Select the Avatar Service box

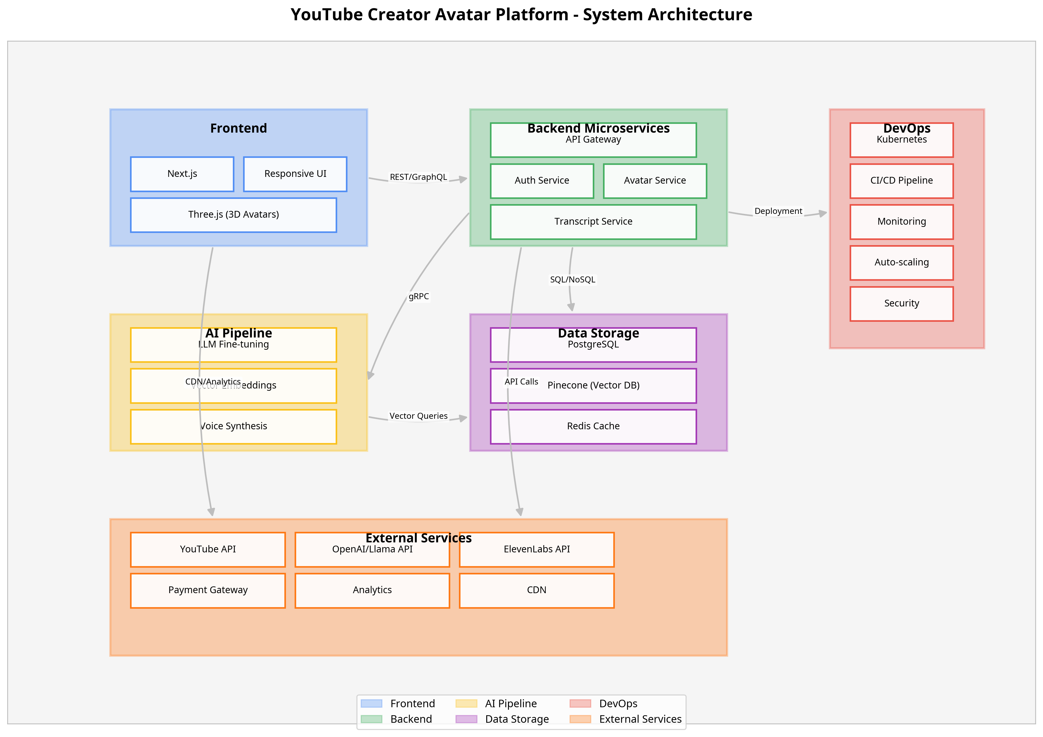(655, 181)
